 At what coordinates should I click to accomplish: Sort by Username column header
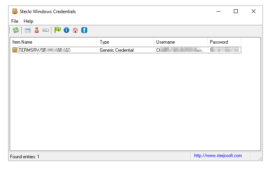tap(181, 42)
